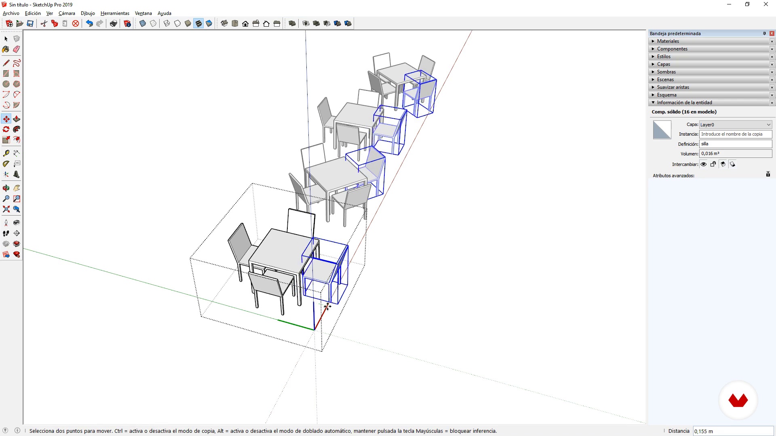Switch to Front house view

[245, 23]
